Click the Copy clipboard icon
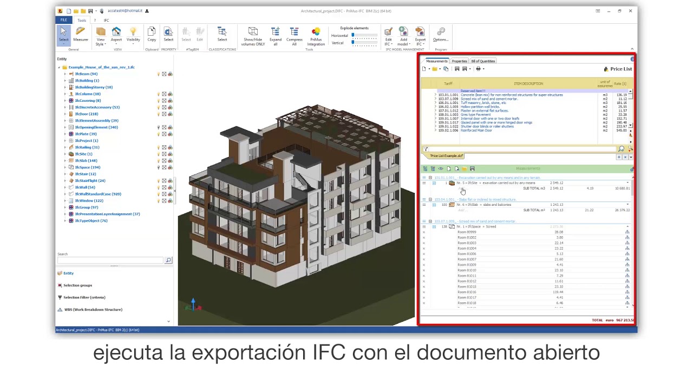The image size is (693, 390). [152, 35]
